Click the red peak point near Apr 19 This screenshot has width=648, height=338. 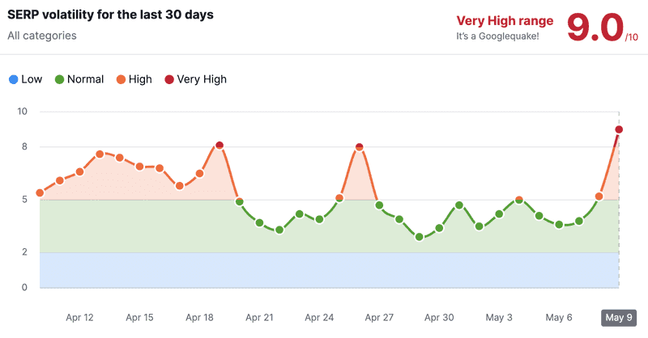pyautogui.click(x=220, y=146)
